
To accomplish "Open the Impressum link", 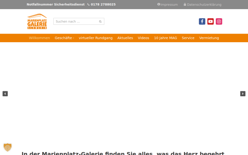I will (167, 5).
